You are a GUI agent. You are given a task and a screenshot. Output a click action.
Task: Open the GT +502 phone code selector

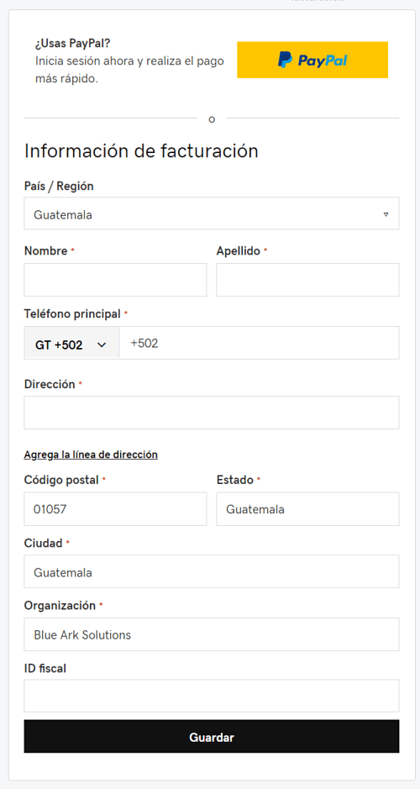(71, 345)
